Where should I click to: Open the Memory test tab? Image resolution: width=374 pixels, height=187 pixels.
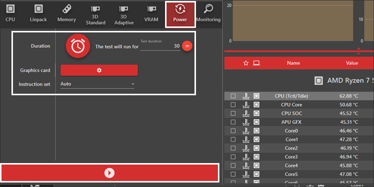(x=66, y=14)
